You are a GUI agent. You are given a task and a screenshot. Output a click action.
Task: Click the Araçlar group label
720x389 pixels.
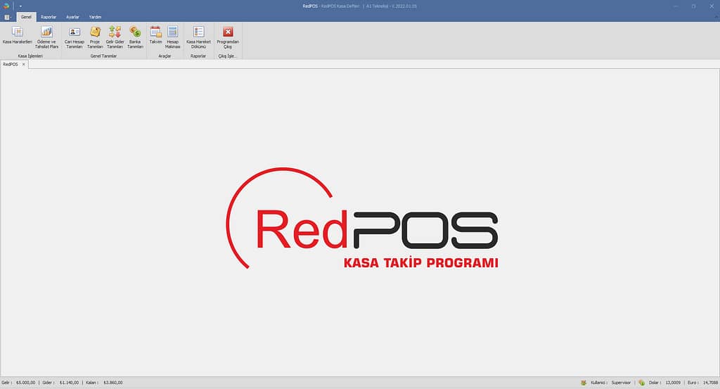[x=165, y=56]
